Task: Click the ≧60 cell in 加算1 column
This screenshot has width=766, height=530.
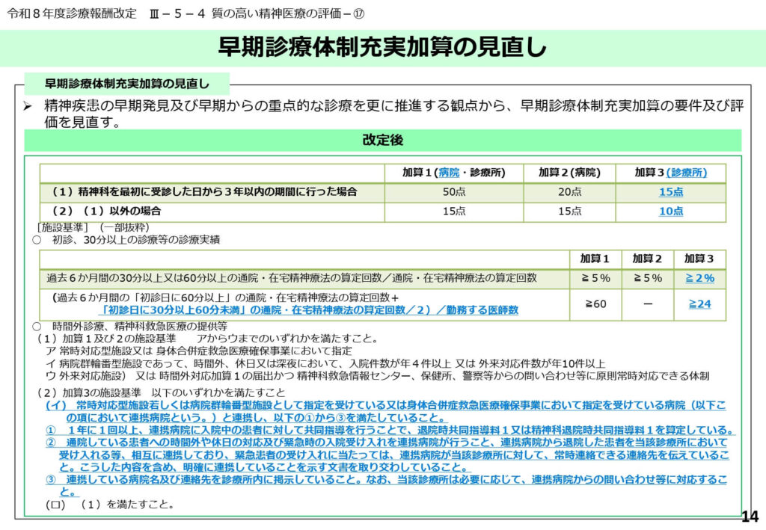Action: (595, 304)
